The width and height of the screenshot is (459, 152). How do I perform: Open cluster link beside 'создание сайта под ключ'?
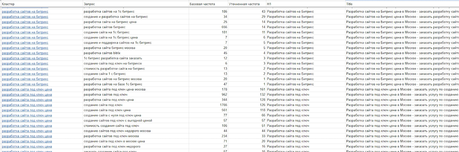click(27, 105)
